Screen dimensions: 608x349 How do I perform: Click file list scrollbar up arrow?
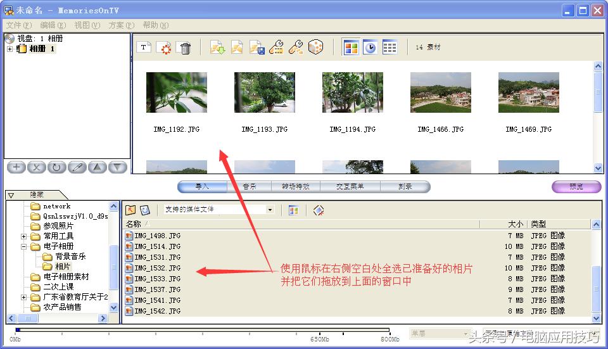tap(596, 224)
